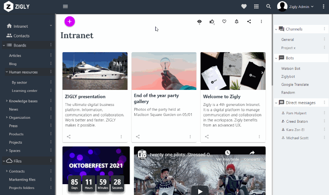This screenshot has height=195, width=329.
Task: Expand the Intranet dropdown arrow
Action: click(51, 26)
